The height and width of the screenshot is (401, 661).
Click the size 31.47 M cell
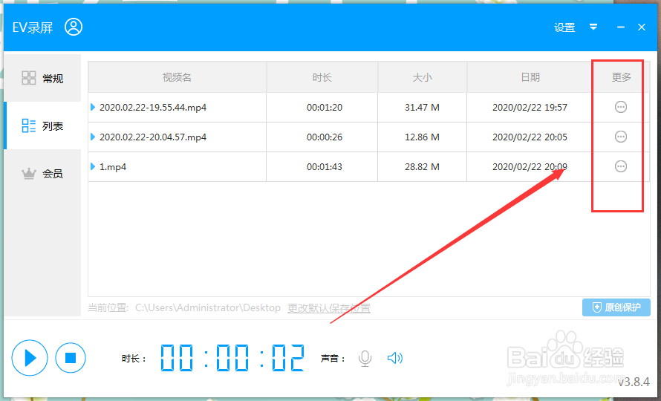[422, 108]
